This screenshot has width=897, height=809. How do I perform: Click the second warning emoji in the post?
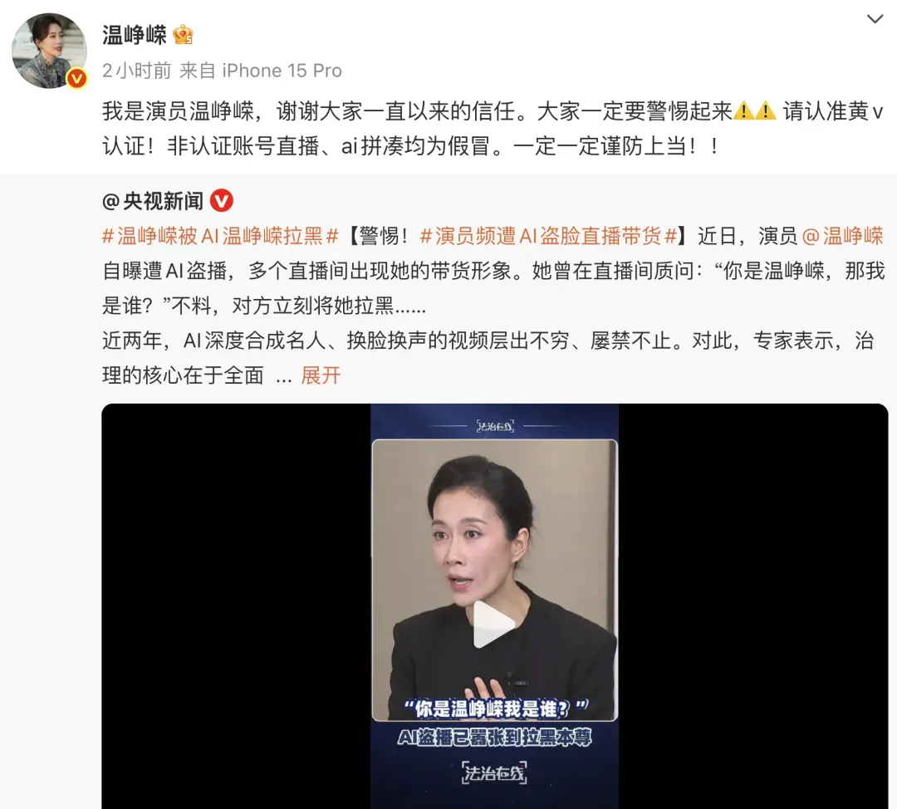pos(766,110)
